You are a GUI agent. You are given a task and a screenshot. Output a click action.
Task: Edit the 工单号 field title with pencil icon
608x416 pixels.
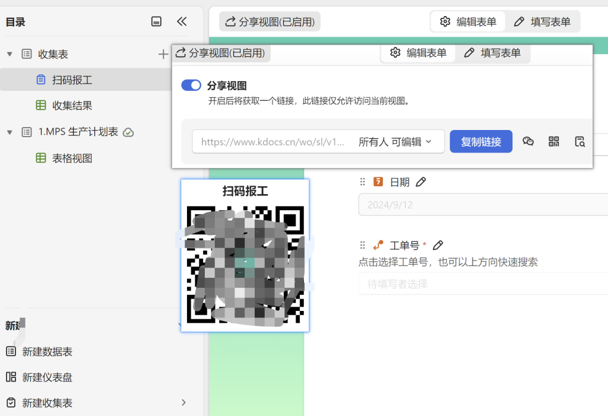point(438,245)
